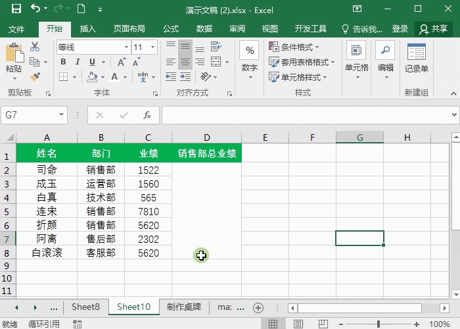Click the 记录单 record form icon
Image resolution: width=460 pixels, height=329 pixels.
pos(416,58)
